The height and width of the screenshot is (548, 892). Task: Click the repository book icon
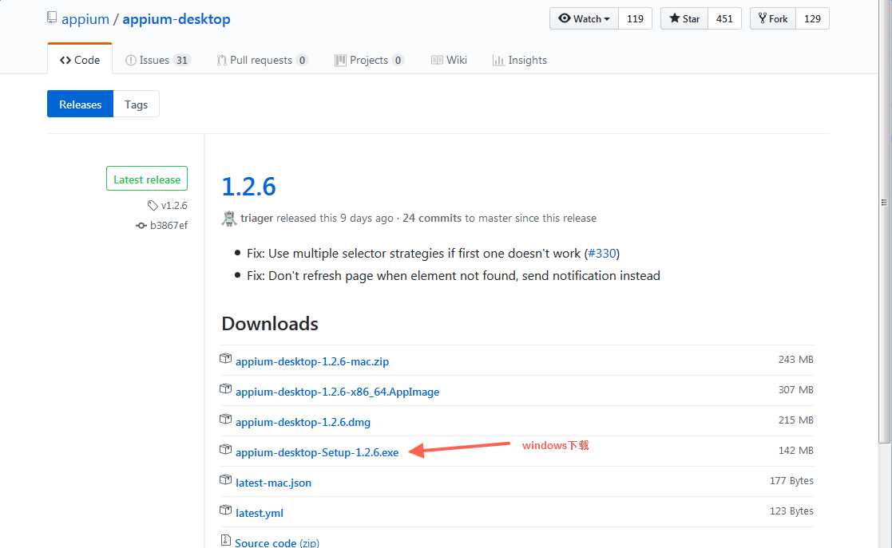[52, 18]
